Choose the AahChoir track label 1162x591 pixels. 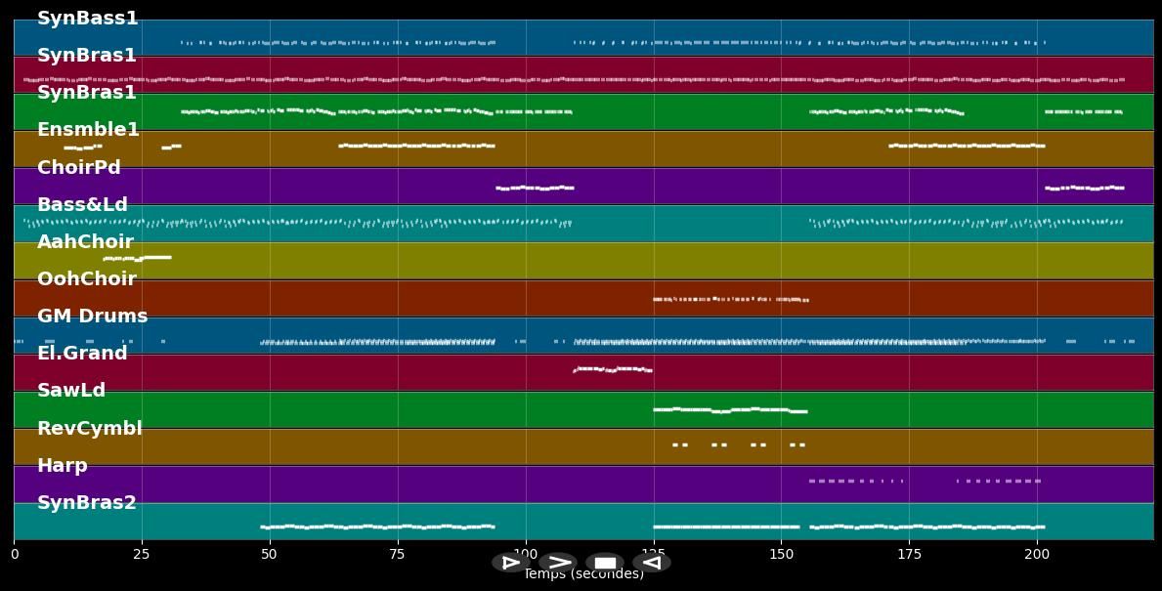85,242
